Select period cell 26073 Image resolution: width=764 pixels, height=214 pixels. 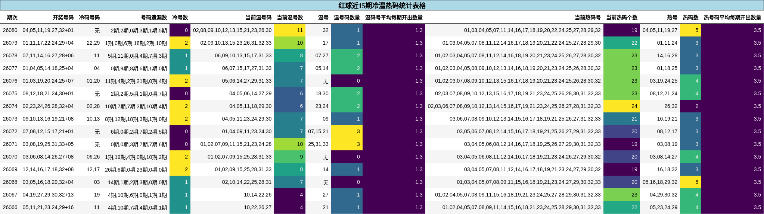[10, 119]
